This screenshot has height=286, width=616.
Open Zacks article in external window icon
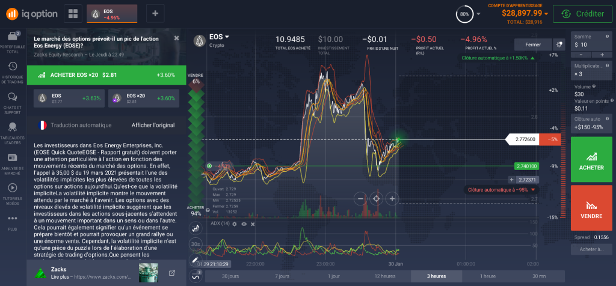(171, 273)
